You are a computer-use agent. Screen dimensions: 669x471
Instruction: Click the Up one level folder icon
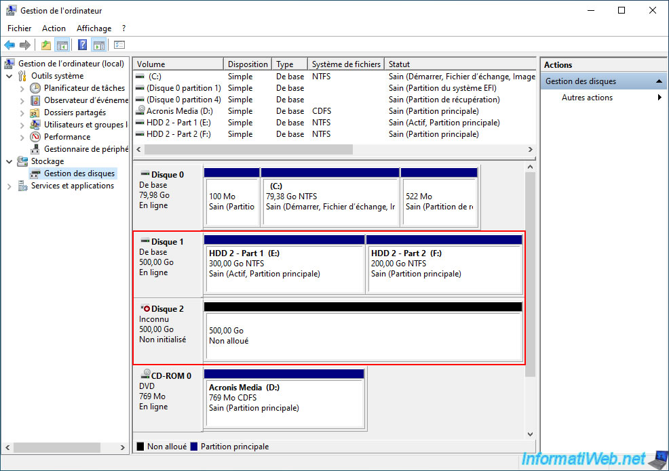tap(45, 45)
